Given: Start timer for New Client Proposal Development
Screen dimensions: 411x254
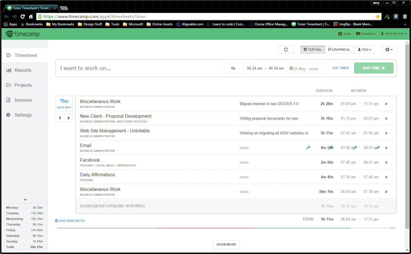Looking at the screenshot, I should coord(386,119).
